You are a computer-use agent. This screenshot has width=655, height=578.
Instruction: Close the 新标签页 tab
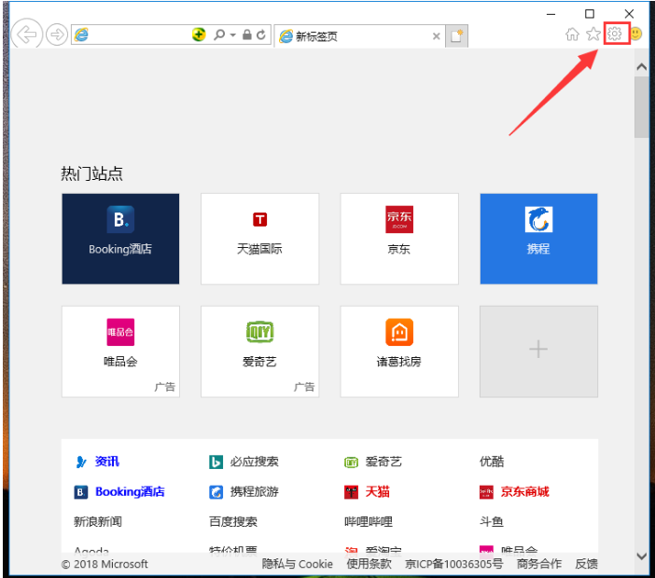pos(436,36)
